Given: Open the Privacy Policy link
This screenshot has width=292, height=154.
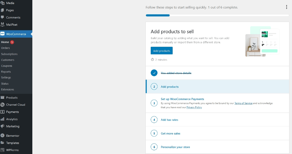Looking at the screenshot, I should [x=194, y=107].
